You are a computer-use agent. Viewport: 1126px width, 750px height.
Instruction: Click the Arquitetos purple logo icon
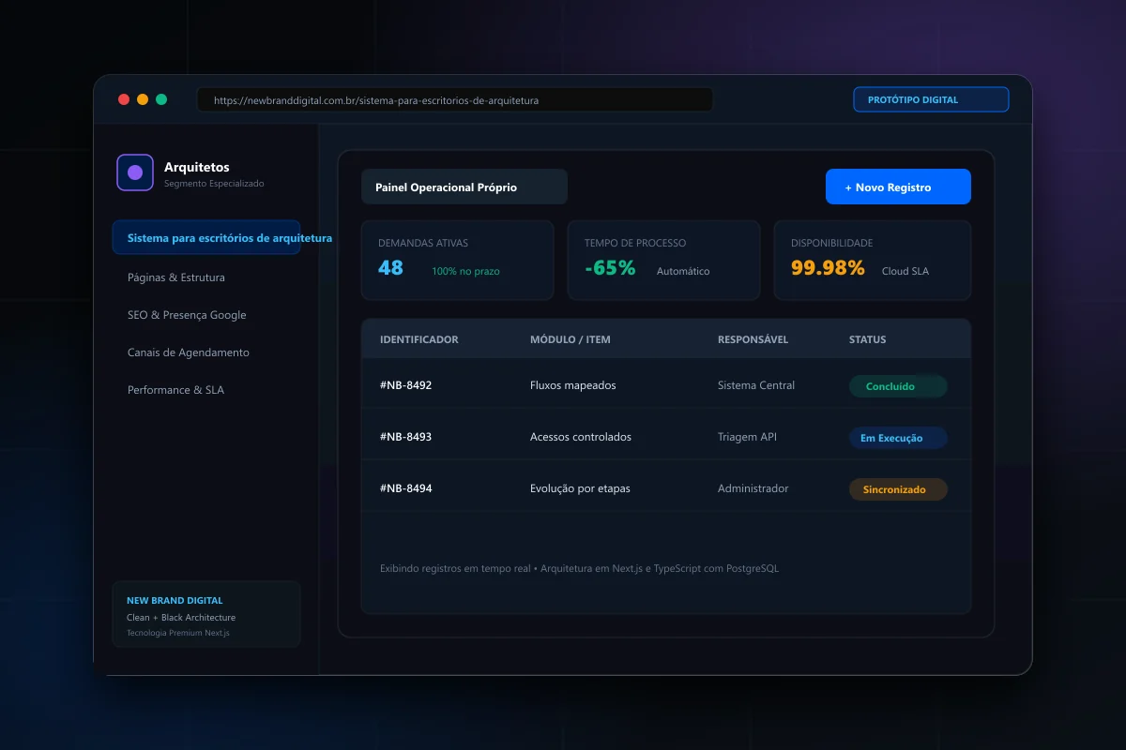tap(135, 172)
